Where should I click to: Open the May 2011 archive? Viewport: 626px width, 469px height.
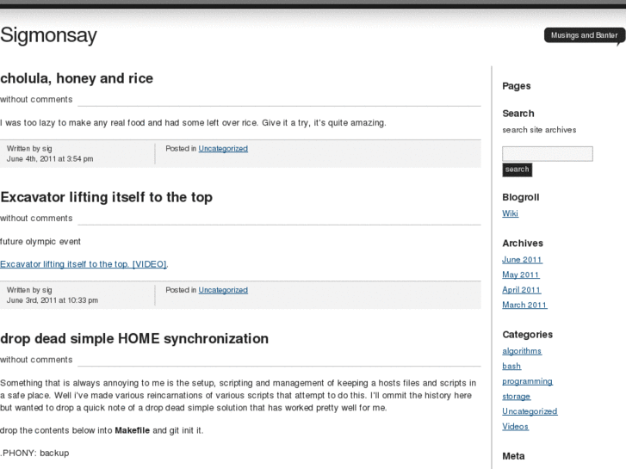[521, 275]
